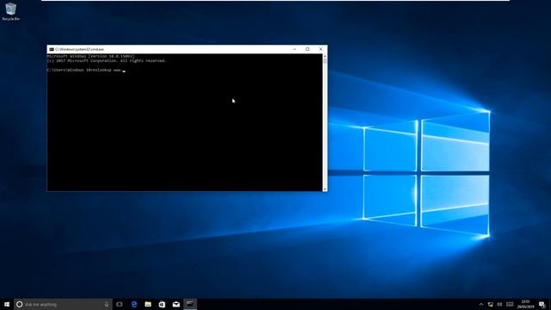This screenshot has width=551, height=310.
Task: Open the Action Center notifications icon
Action: (x=542, y=304)
